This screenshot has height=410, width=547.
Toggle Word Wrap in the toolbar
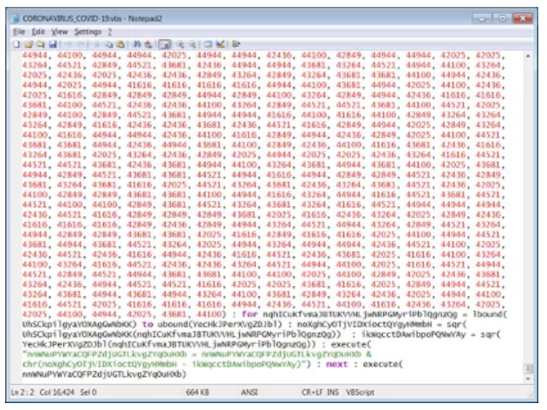click(165, 44)
